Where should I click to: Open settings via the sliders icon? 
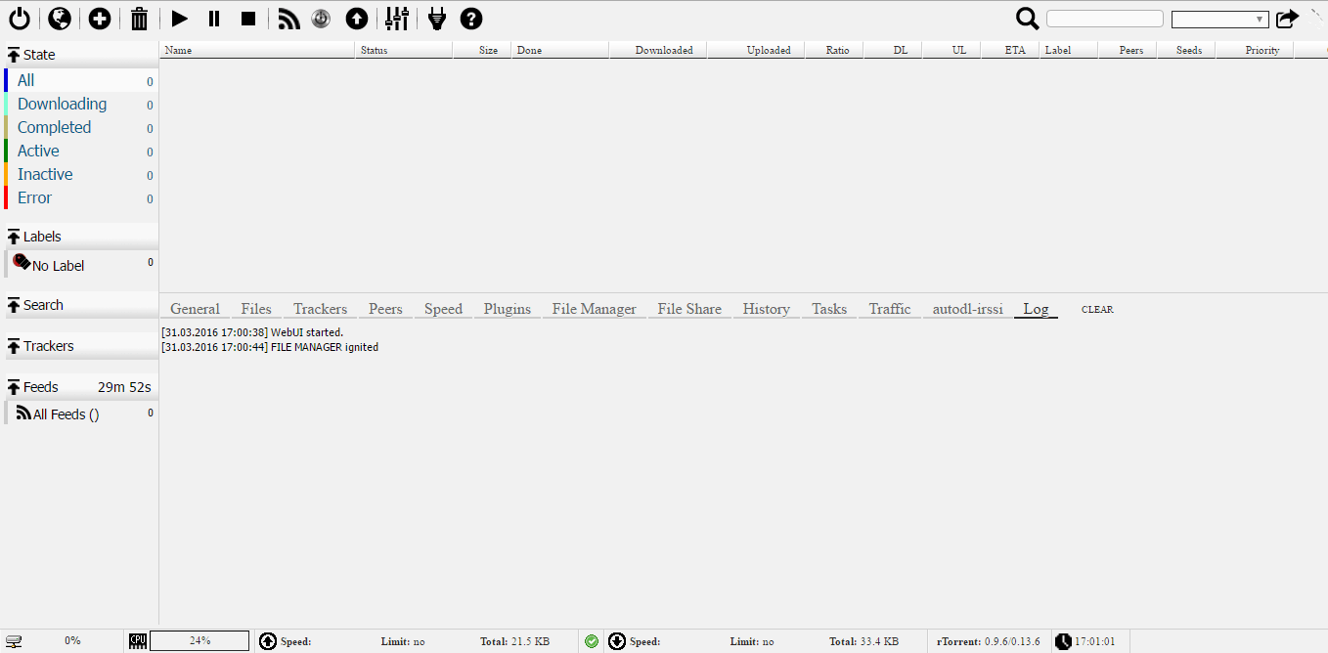point(397,19)
